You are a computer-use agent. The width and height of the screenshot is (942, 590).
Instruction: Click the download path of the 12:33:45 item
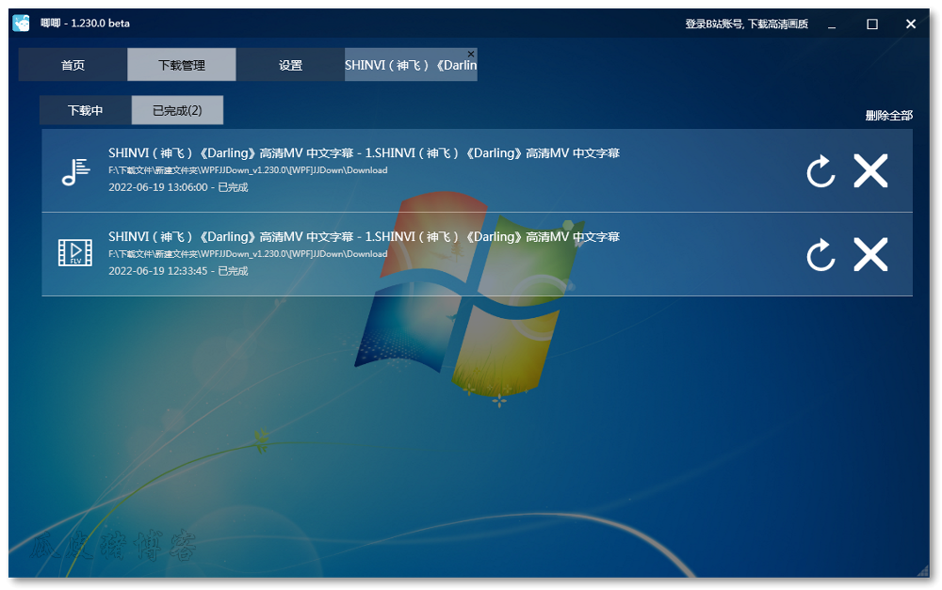(248, 254)
